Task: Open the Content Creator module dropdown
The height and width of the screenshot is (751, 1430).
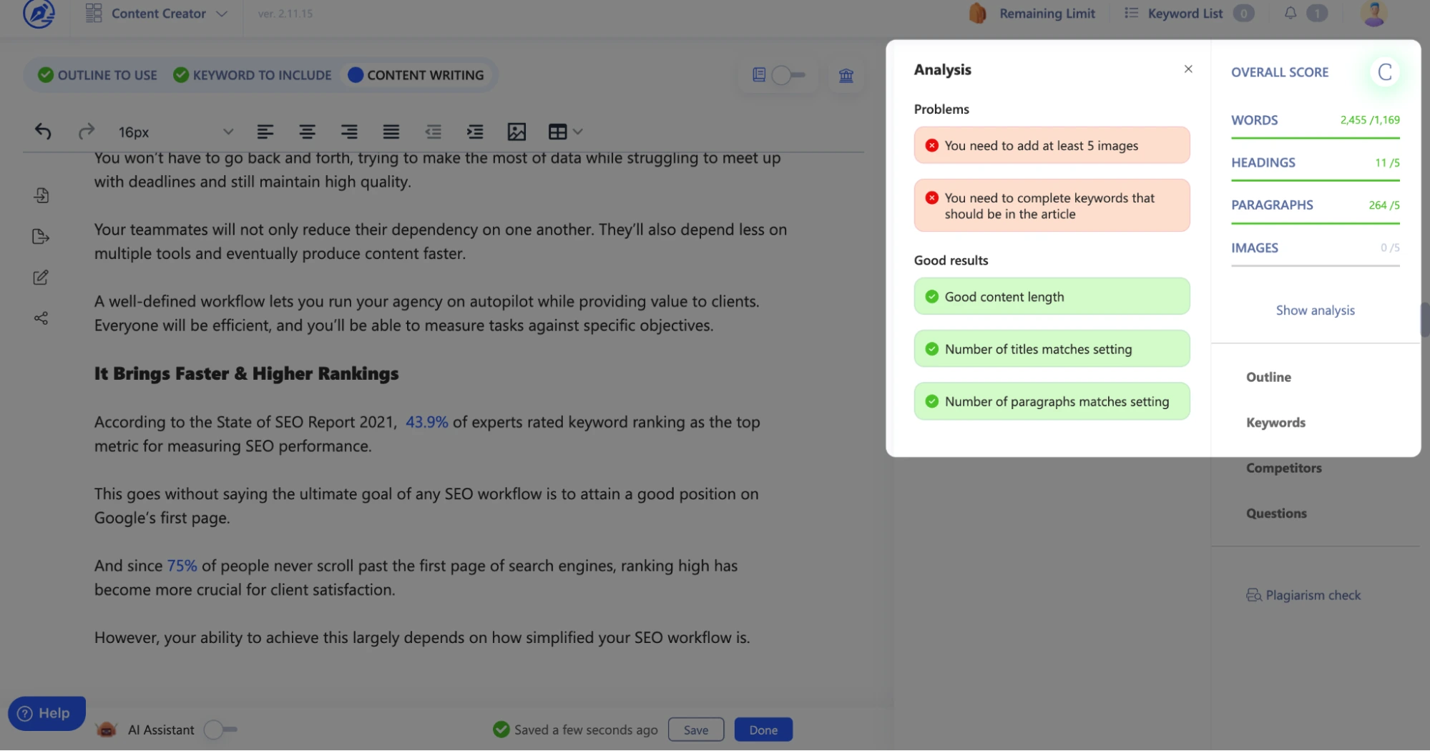Action: point(157,14)
